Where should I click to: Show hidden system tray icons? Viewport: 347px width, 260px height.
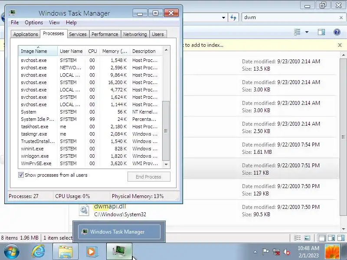[255, 252]
